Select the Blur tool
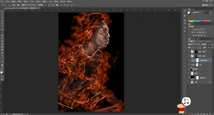Image resolution: width=214 pixels, height=115 pixels. tap(2, 47)
